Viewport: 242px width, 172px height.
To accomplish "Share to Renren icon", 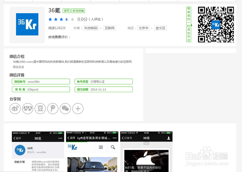I will click(x=28, y=109).
